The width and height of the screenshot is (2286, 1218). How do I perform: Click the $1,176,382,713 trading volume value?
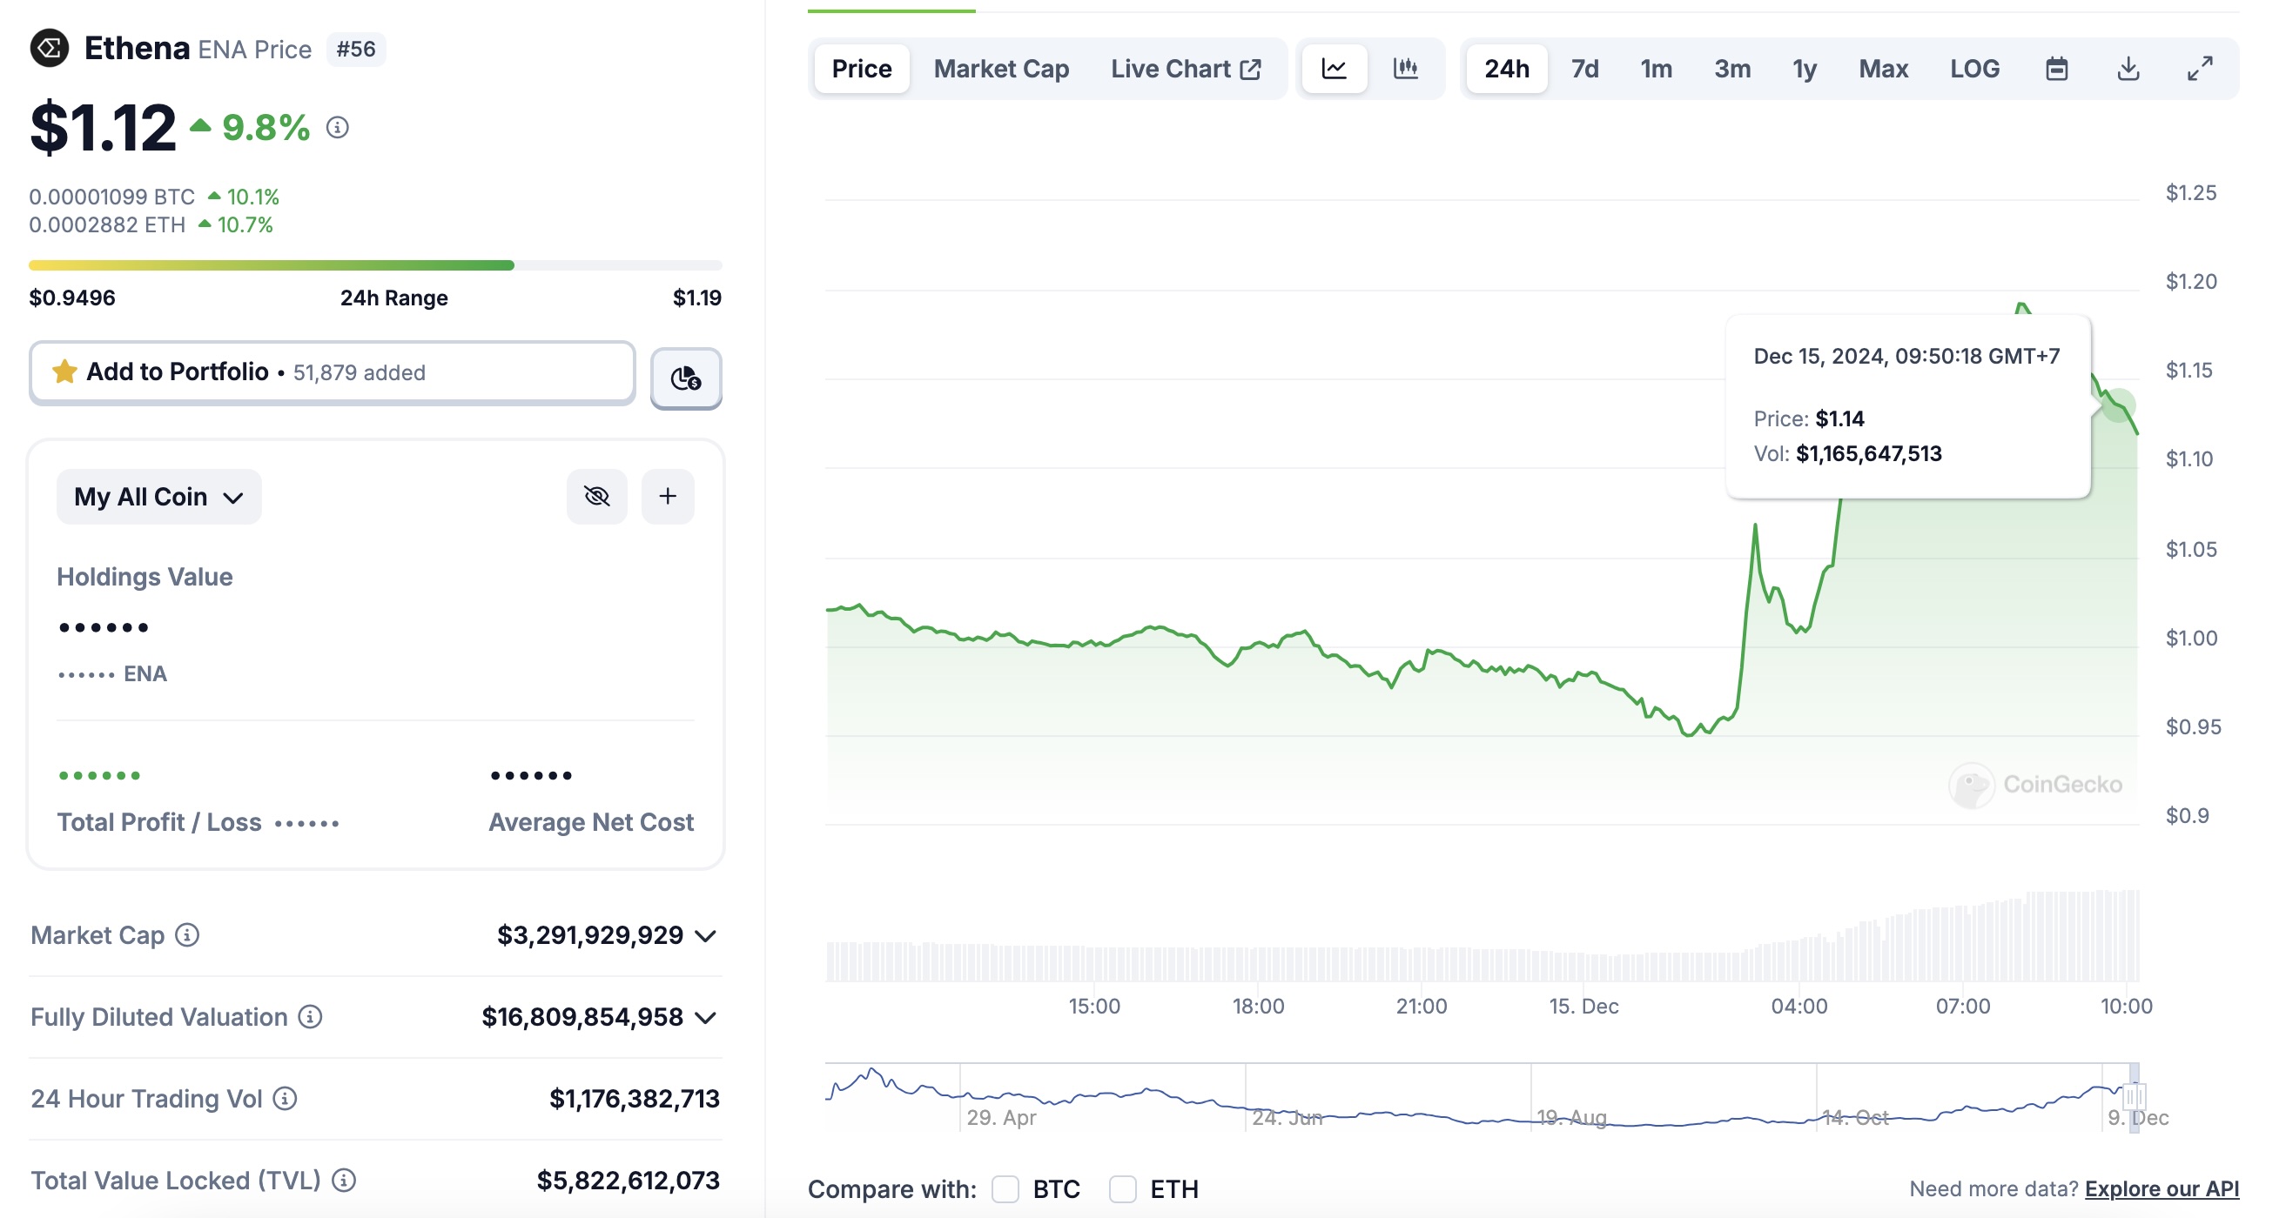point(635,1099)
